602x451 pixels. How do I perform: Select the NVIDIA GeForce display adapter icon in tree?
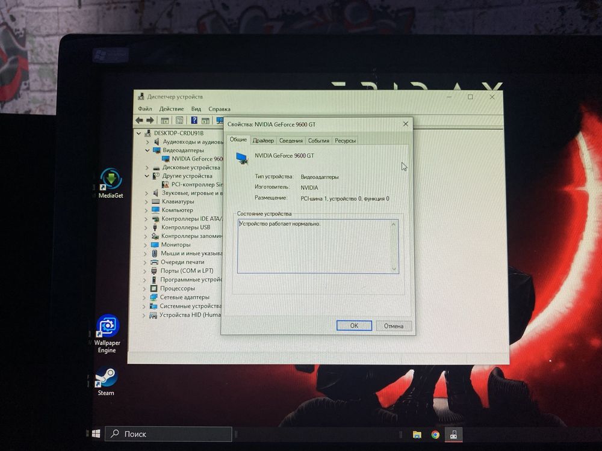coord(166,159)
